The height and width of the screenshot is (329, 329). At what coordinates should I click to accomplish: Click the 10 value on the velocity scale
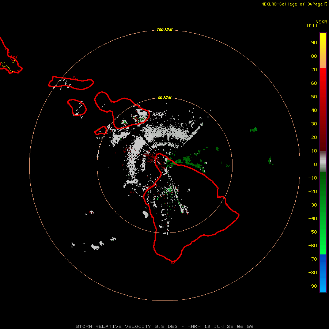(x=314, y=151)
